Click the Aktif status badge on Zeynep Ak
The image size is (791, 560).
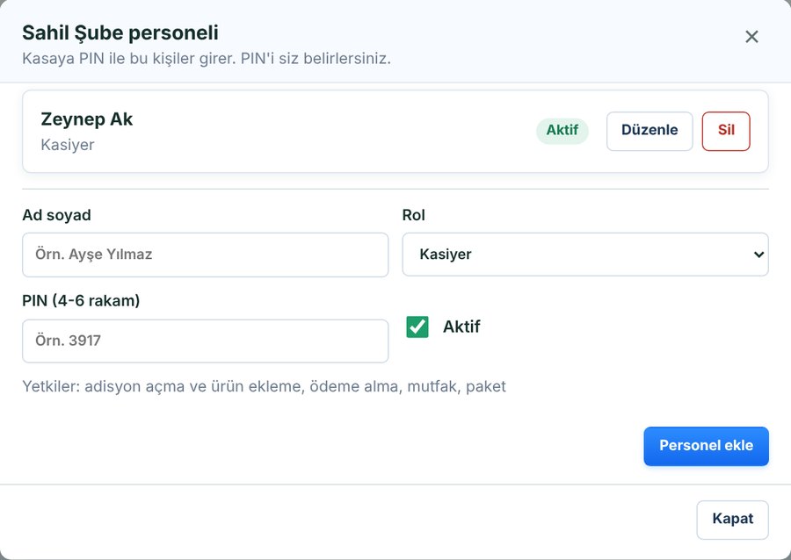tap(562, 131)
